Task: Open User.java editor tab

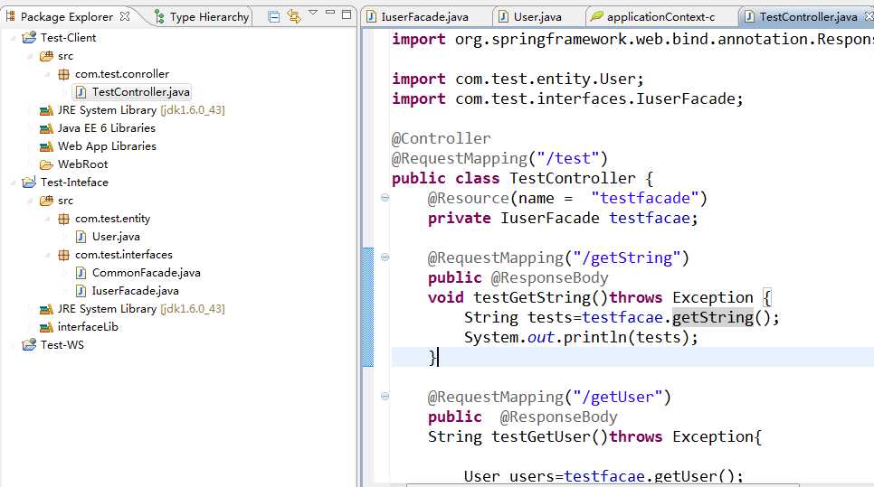Action: point(530,16)
